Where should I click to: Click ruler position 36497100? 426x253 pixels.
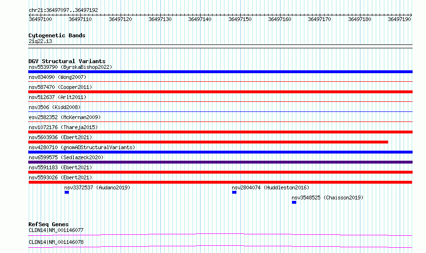point(41,19)
